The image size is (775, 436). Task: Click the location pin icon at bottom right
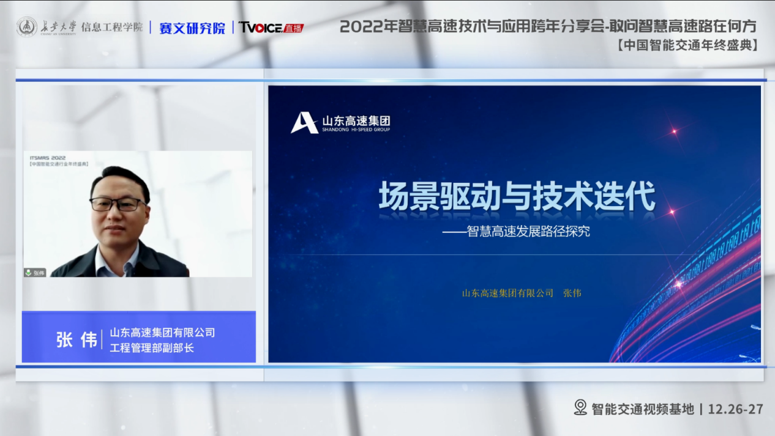point(580,408)
